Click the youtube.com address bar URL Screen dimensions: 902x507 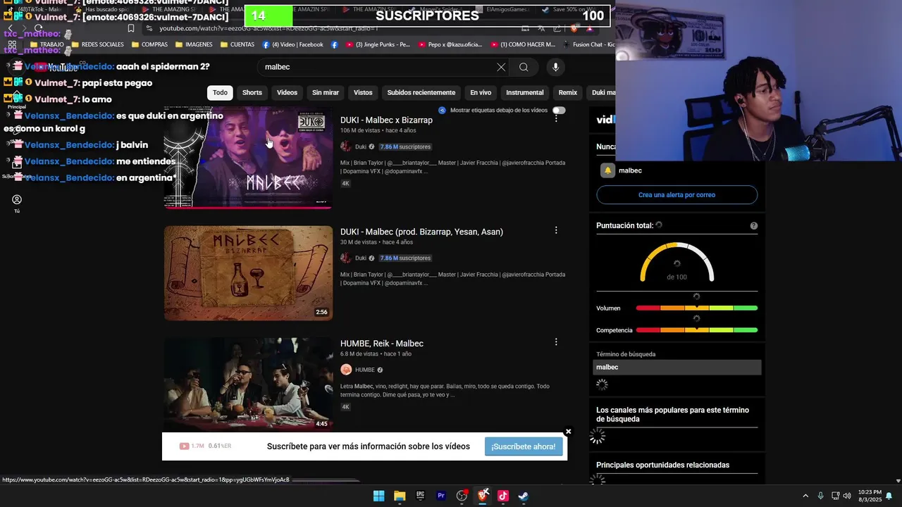coord(268,28)
